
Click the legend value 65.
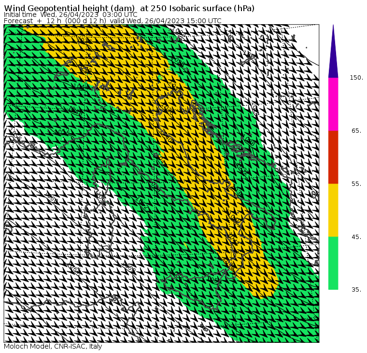click(356, 130)
